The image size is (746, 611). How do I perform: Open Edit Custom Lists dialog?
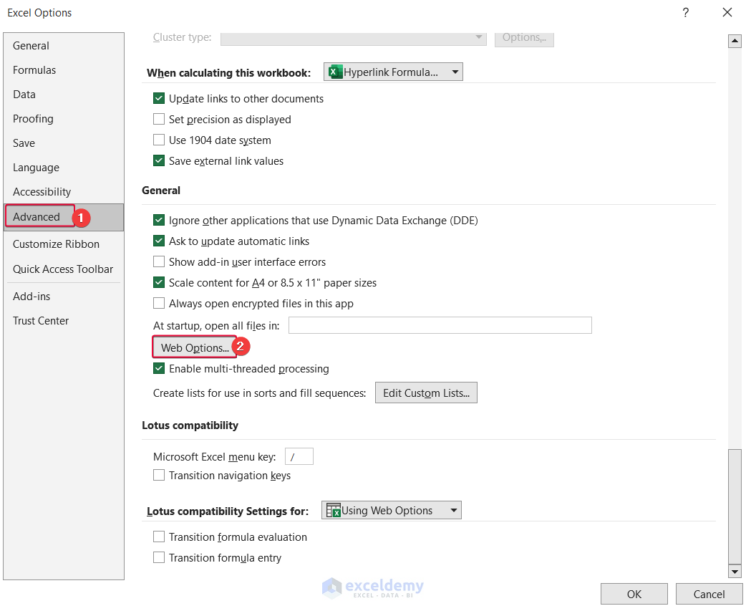click(426, 393)
